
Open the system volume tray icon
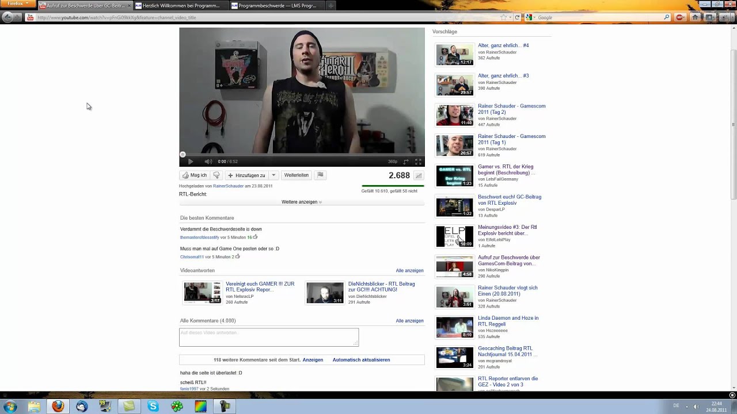click(696, 407)
